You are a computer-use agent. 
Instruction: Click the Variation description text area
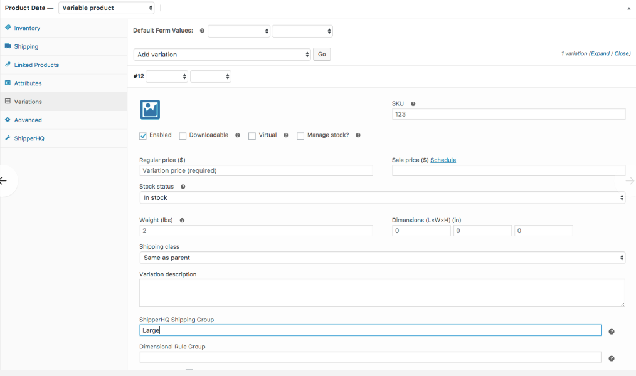382,293
